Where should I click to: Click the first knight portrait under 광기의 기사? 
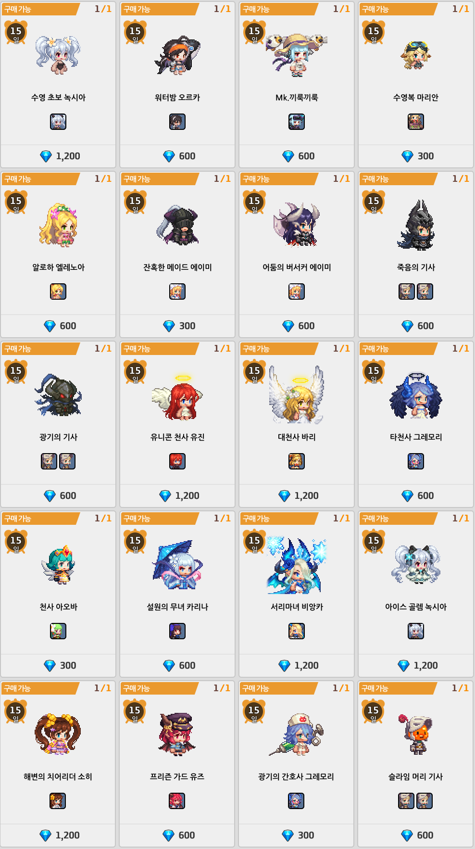click(49, 461)
